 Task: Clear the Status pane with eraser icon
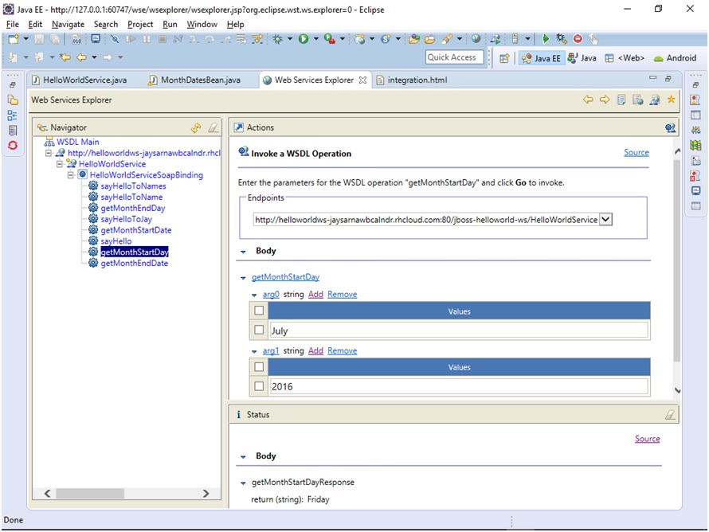pyautogui.click(x=670, y=414)
